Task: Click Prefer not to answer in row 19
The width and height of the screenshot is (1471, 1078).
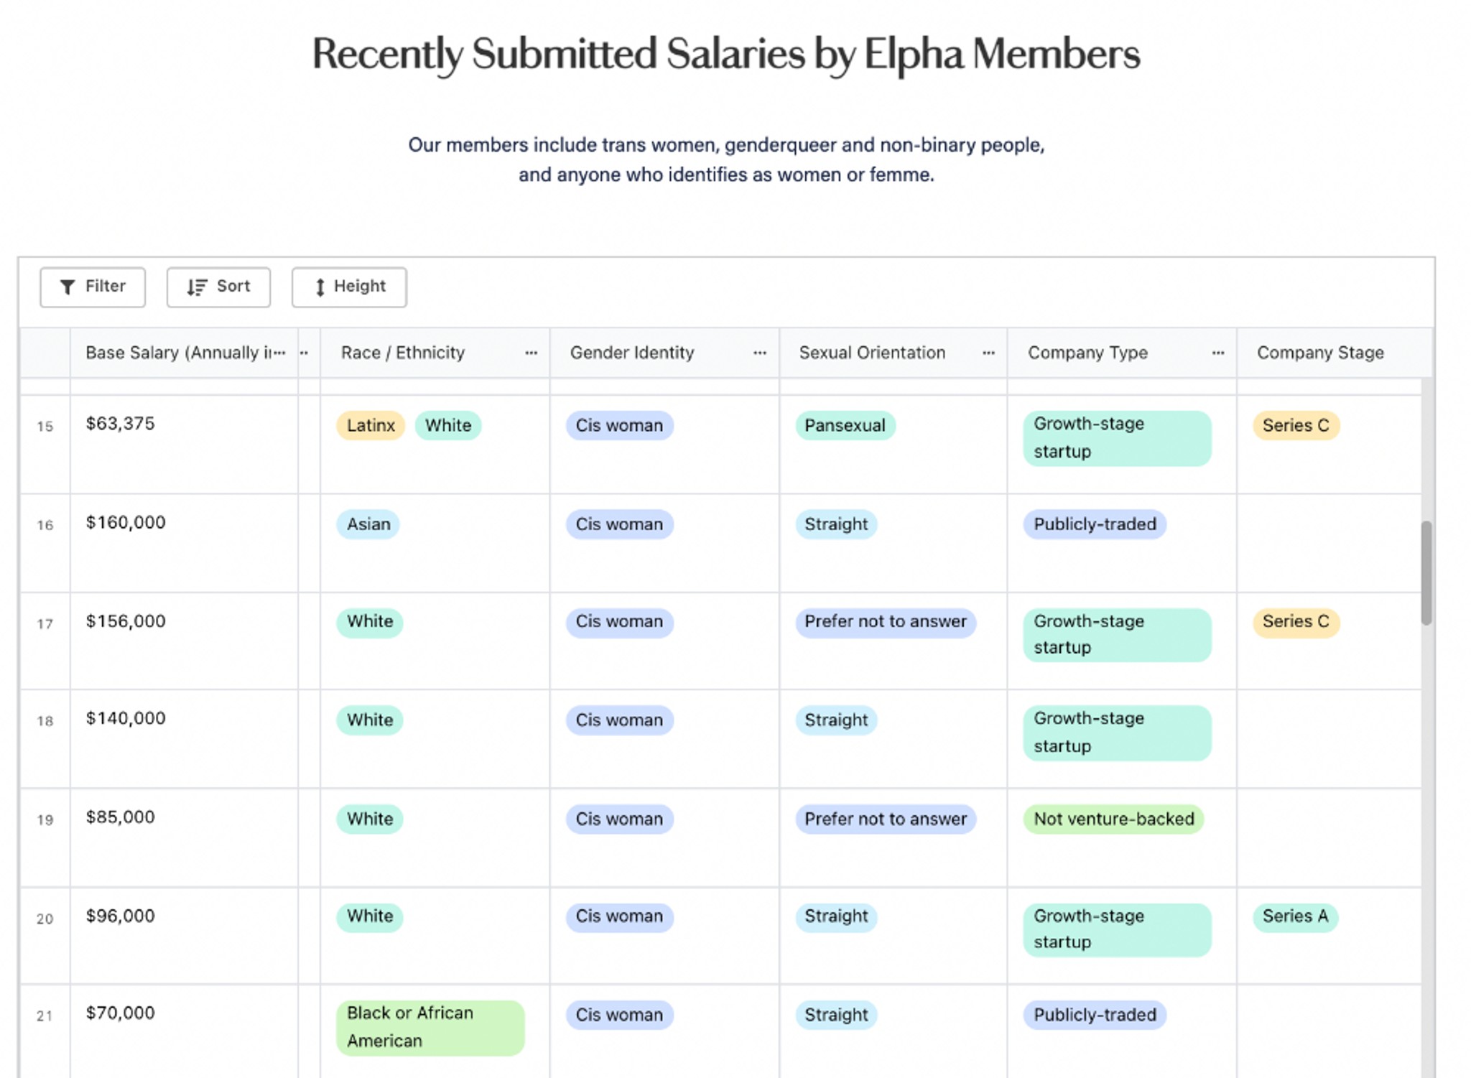Action: [886, 819]
